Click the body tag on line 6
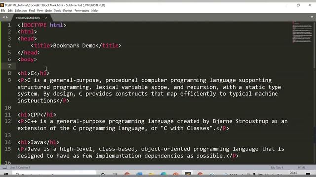This screenshot has width=316, height=177. click(x=27, y=59)
